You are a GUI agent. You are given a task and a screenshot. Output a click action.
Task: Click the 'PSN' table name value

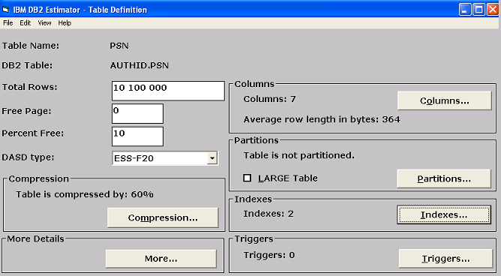click(x=119, y=46)
